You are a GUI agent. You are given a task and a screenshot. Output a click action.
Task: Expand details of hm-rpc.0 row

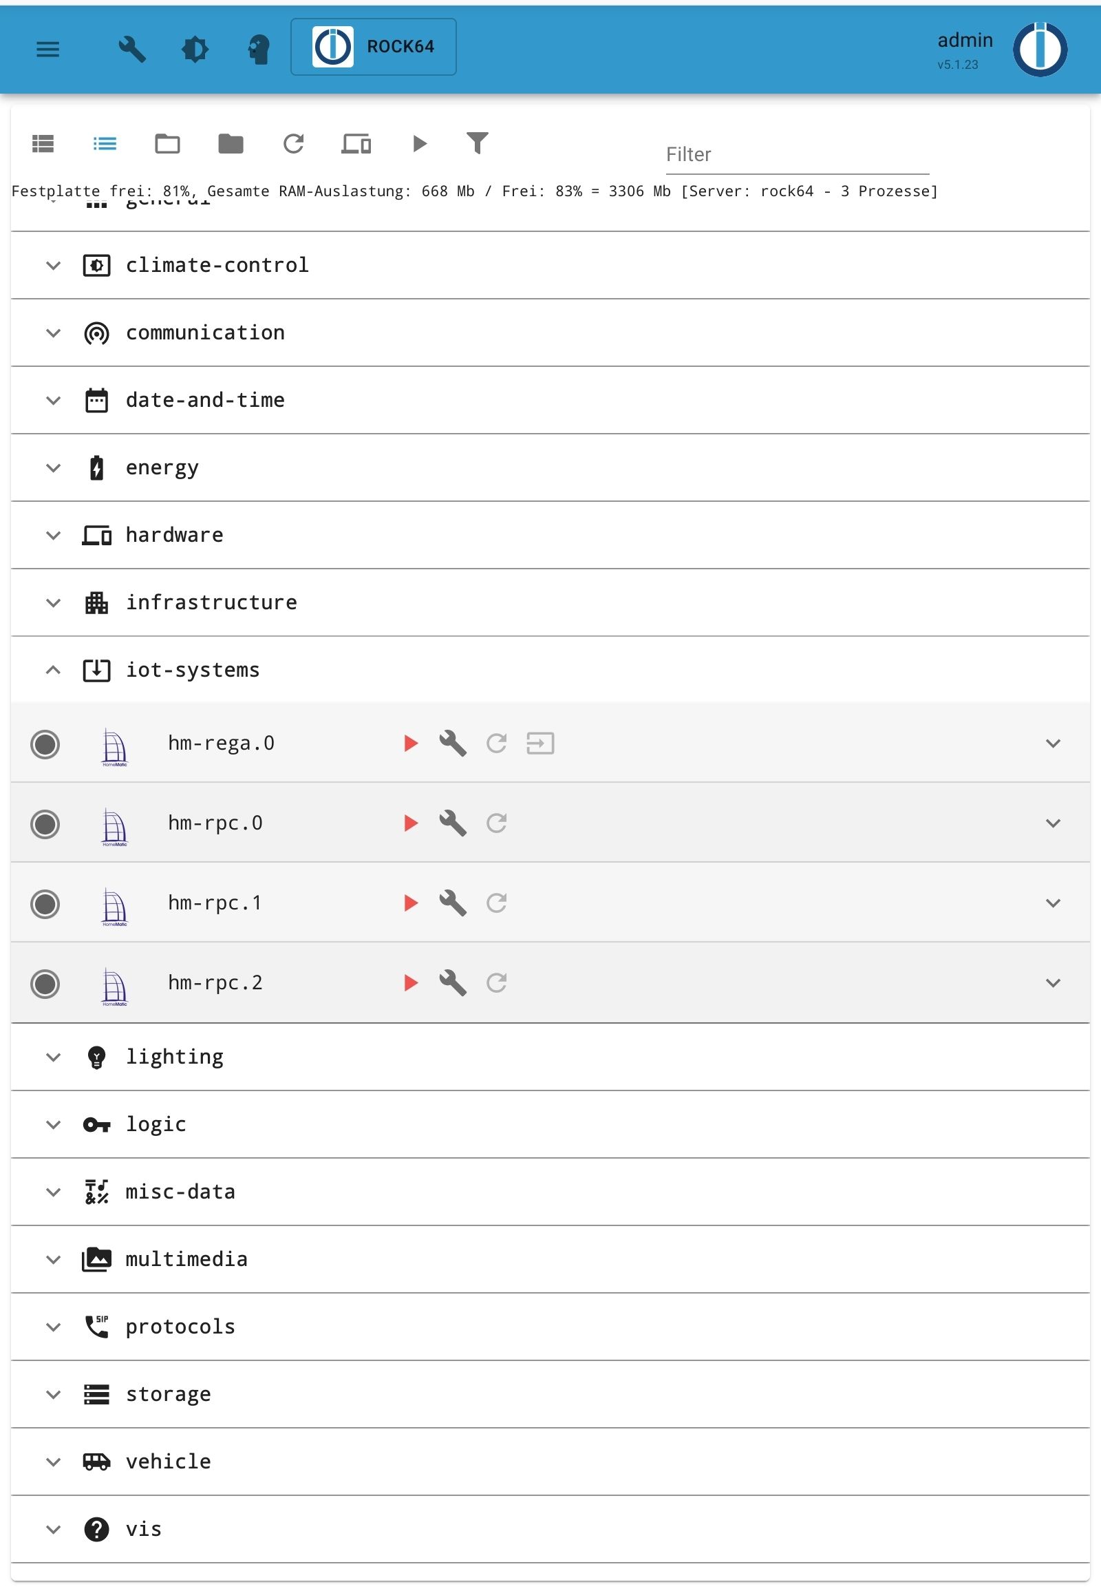point(1053,823)
